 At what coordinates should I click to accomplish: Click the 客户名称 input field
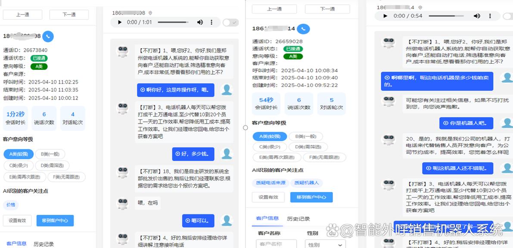276,244
